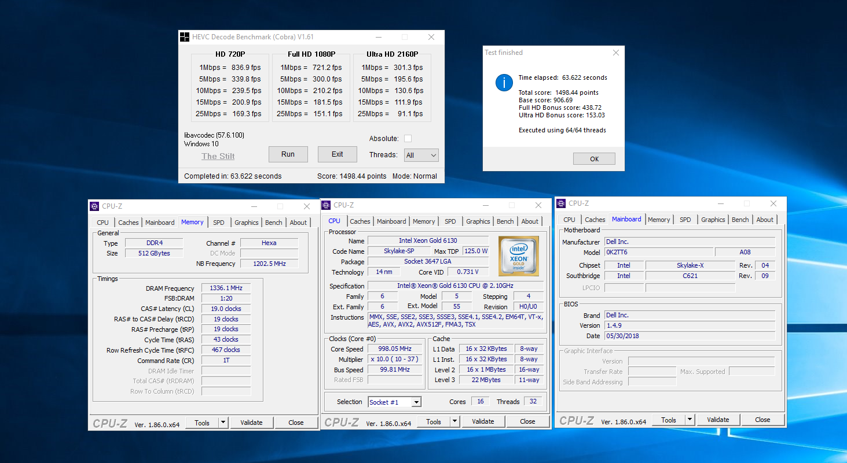Expand Tools arrow in CPU-Z CPU window
The height and width of the screenshot is (463, 847).
coord(454,421)
